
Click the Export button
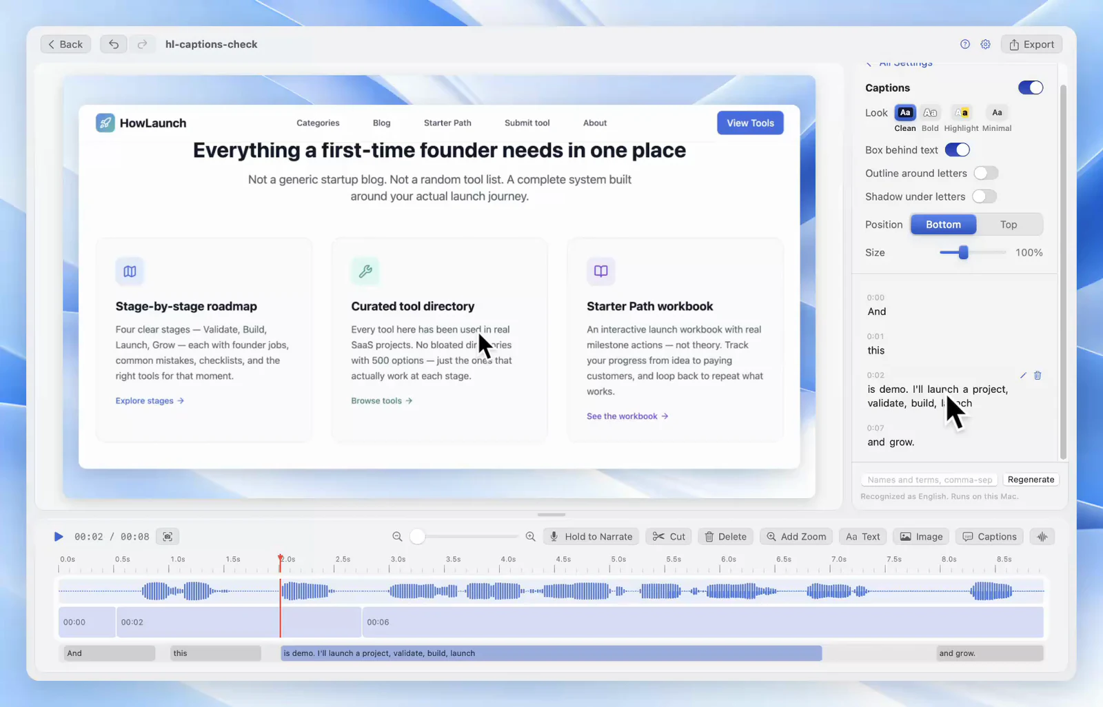[1032, 44]
